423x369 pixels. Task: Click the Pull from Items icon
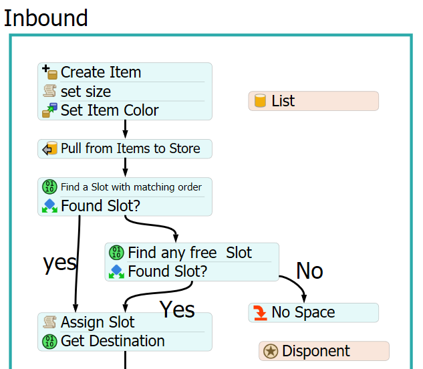pyautogui.click(x=49, y=148)
